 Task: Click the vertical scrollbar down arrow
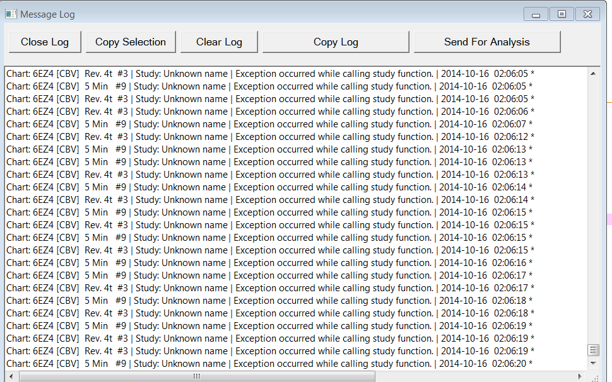tap(593, 363)
